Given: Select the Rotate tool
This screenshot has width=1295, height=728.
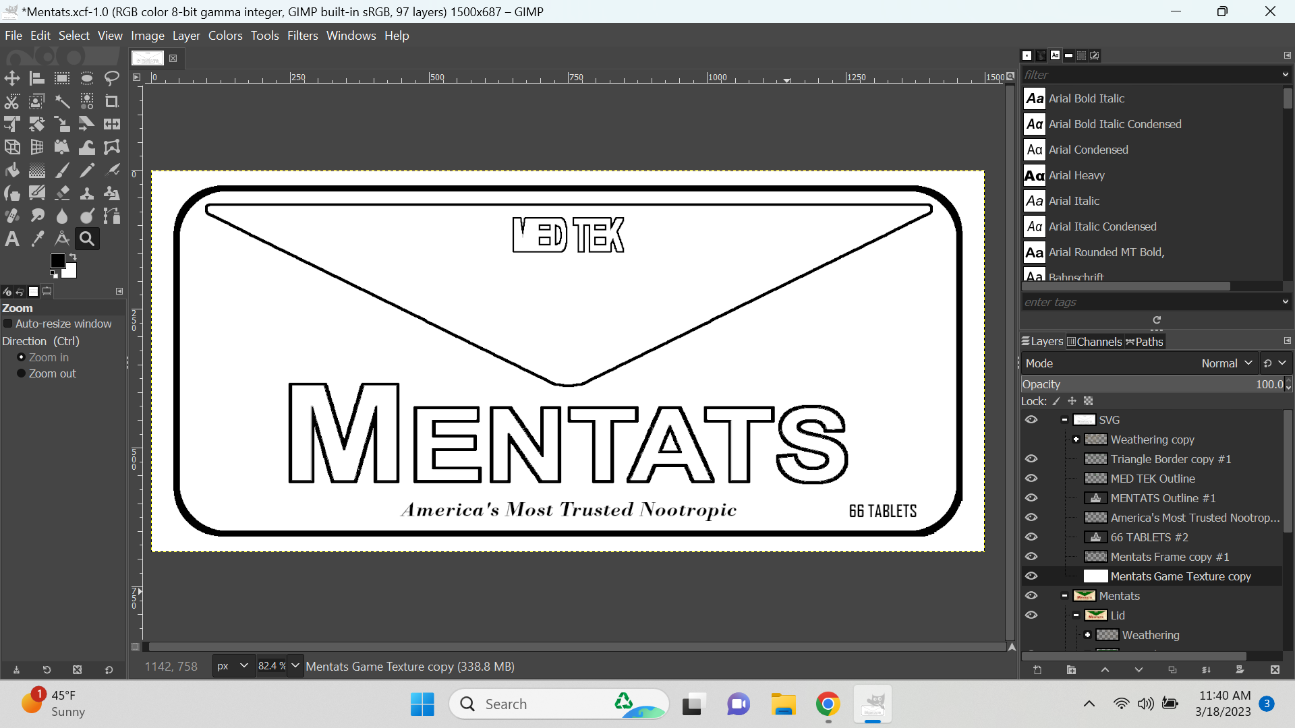Looking at the screenshot, I should 37,124.
